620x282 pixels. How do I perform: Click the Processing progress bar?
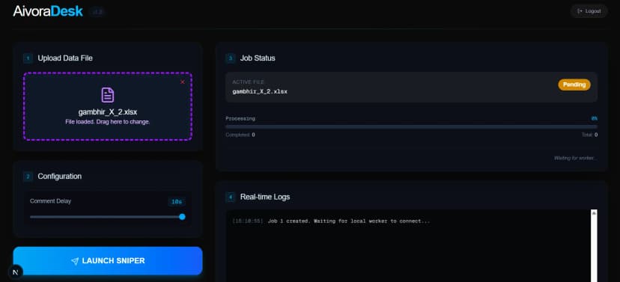click(x=411, y=126)
